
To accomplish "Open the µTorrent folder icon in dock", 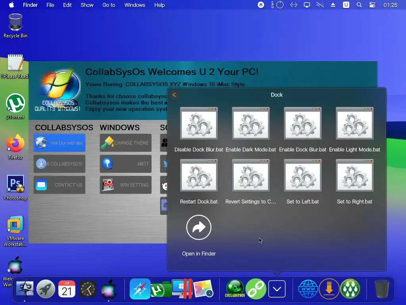I will point(161,290).
